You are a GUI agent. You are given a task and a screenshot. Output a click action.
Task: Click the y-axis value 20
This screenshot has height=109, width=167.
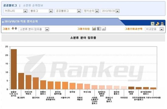tap(7, 55)
